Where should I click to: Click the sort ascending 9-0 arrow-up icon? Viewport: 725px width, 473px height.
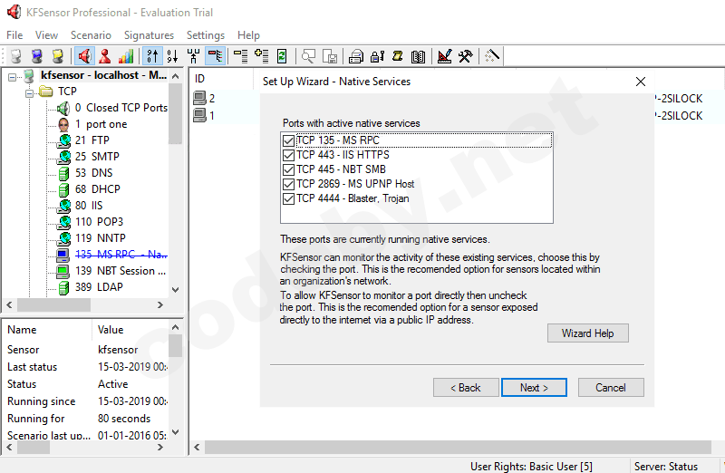[x=152, y=56]
